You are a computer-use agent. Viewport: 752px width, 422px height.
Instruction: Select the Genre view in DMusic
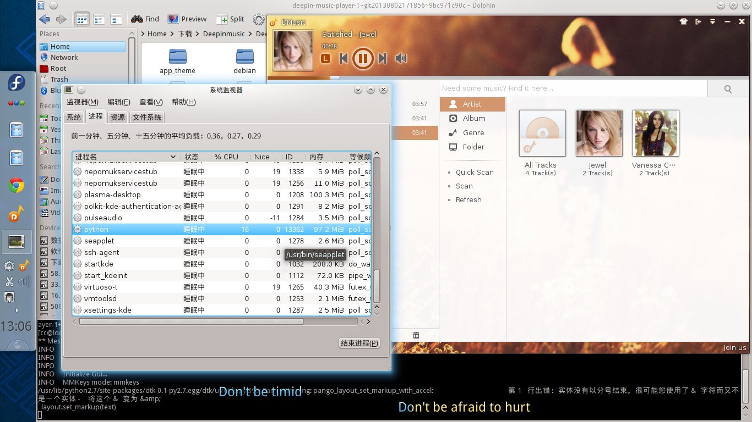(x=472, y=132)
